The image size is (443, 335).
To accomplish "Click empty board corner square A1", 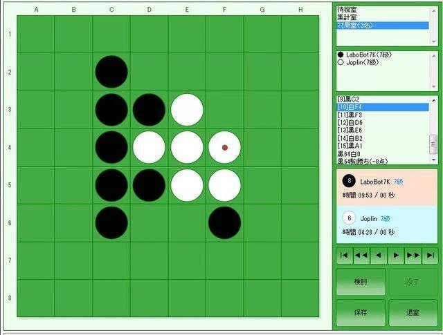I will [36, 34].
